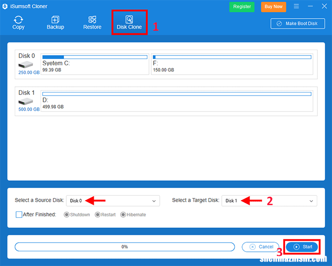
Task: Click the 500.00 GB size label
Action: tap(29, 109)
